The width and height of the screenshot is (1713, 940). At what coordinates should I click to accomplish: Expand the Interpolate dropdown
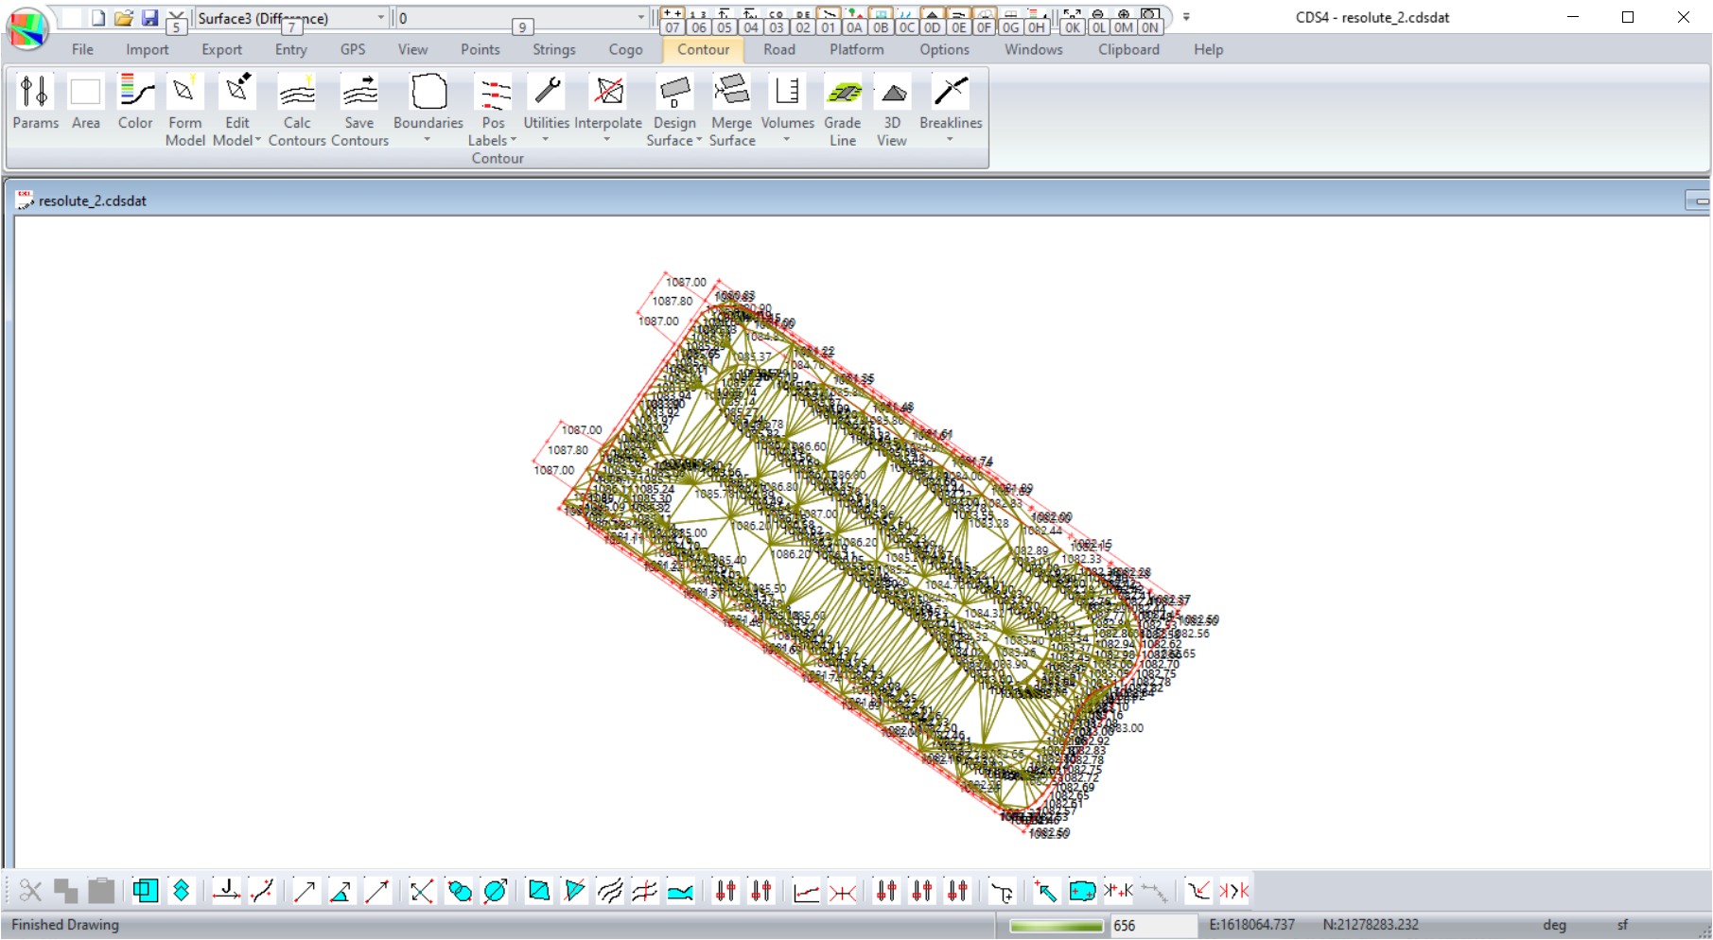(x=607, y=139)
